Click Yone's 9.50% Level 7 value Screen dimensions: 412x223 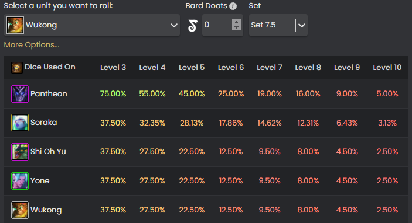(x=270, y=180)
